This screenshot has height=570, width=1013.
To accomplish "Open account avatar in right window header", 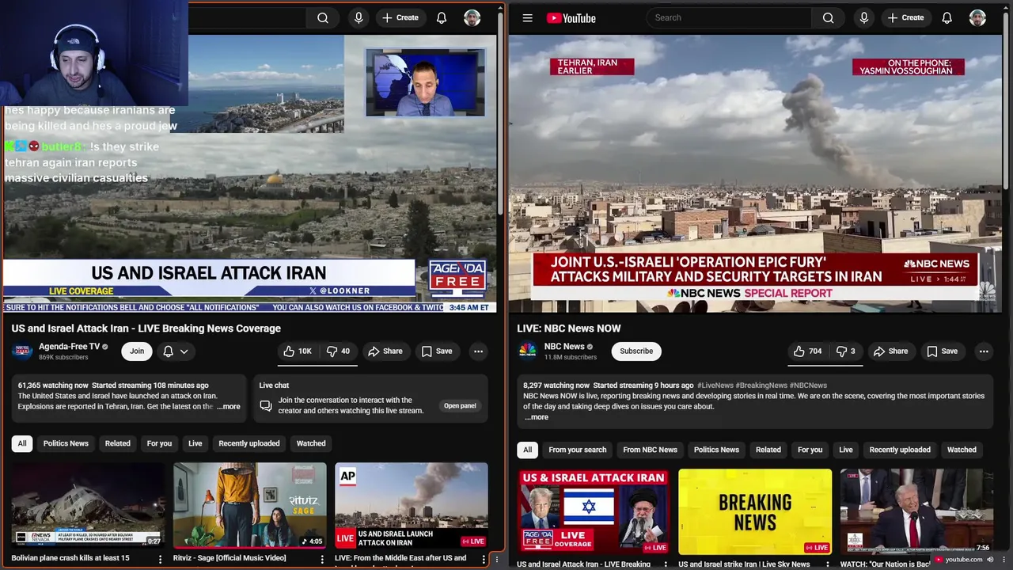I will (x=977, y=17).
